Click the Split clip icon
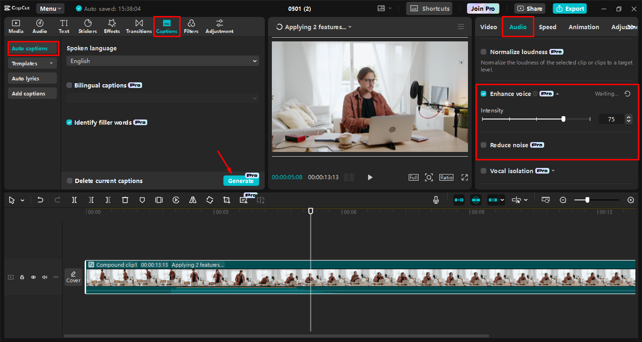Image resolution: width=642 pixels, height=342 pixels. 74,199
